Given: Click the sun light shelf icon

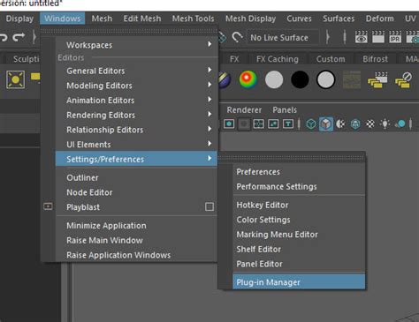Looking at the screenshot, I should coord(15,79).
